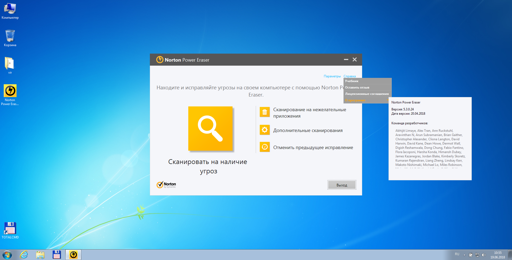The image size is (512, 260).
Task: Click the RU input language indicator
Action: 457,254
